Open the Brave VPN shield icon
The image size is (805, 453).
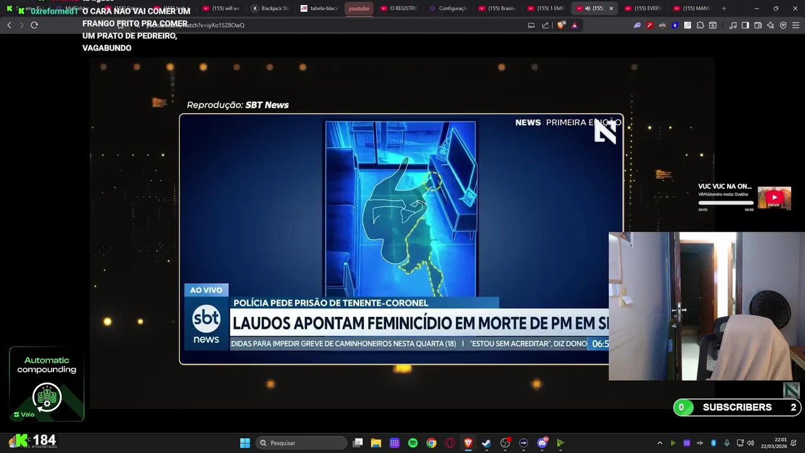pos(783,25)
